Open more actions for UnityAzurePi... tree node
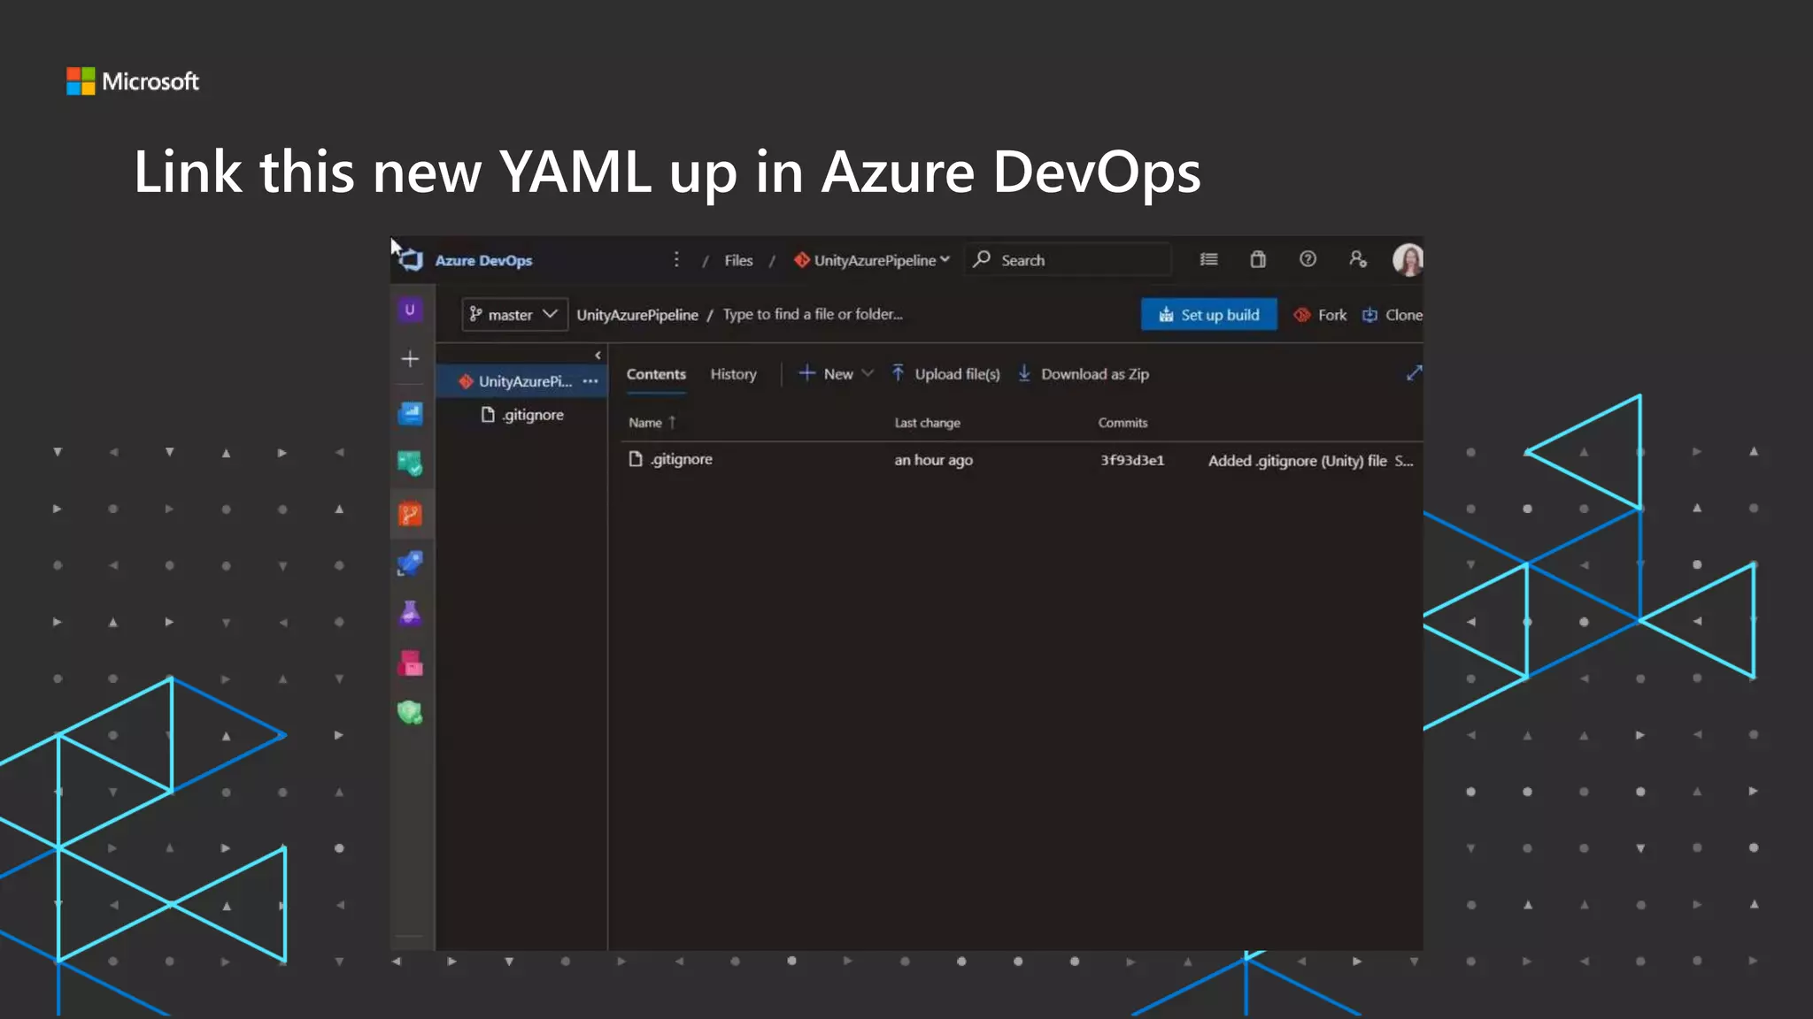 [590, 381]
